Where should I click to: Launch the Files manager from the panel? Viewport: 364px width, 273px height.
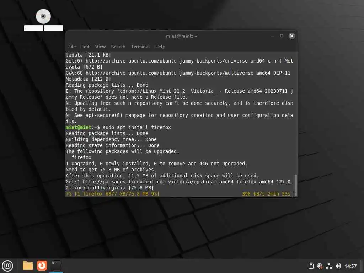pyautogui.click(x=28, y=266)
